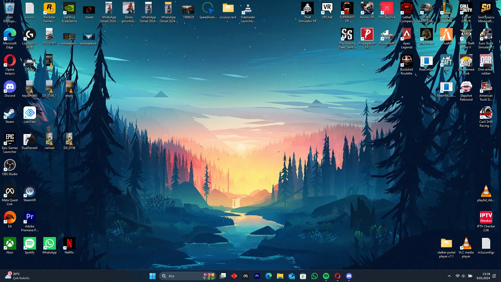Open the Epic Games Launcher desktop icon
The height and width of the screenshot is (282, 501).
tap(10, 143)
